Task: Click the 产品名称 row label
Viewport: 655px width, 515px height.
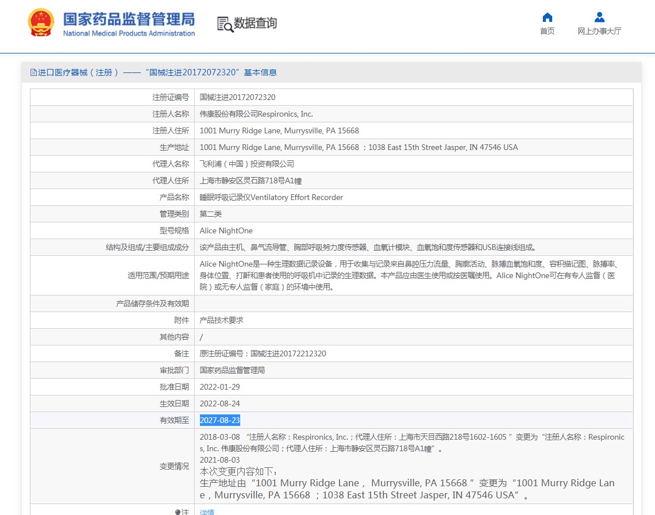Action: (x=174, y=197)
